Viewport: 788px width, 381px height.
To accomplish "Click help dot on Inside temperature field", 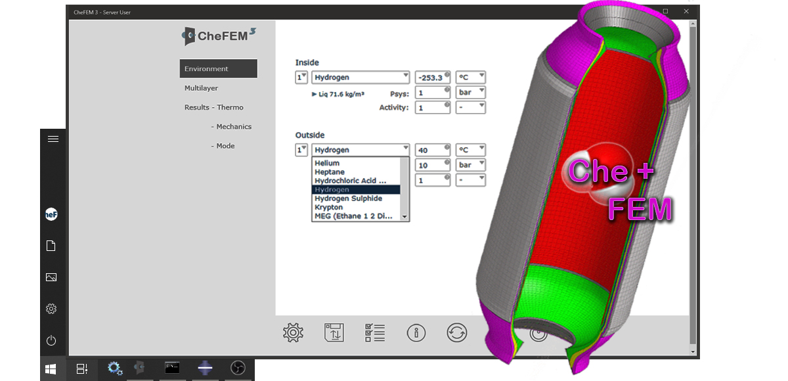I will pos(447,74).
